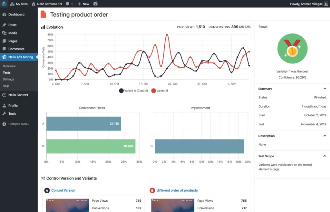
Task: Click the WordPress logo icon
Action: pos(4,4)
